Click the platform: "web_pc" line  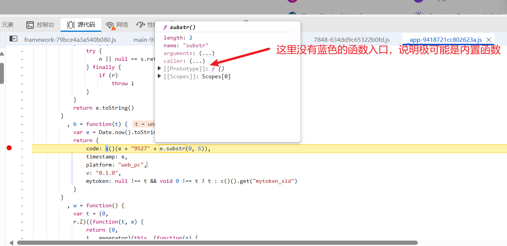click(116, 165)
